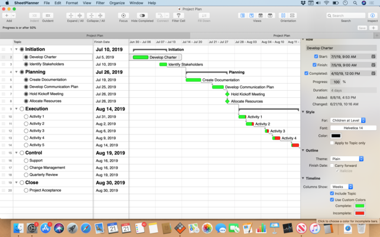380x237 pixels.
Task: Click the Focus toolbar icon
Action: [124, 15]
